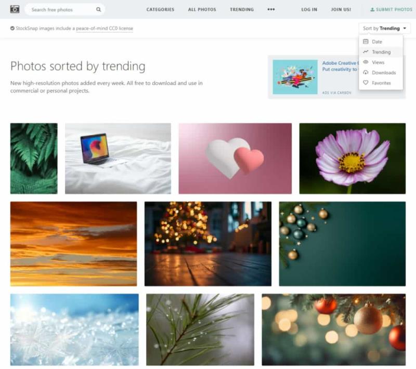The height and width of the screenshot is (369, 416).
Task: Open the pink hearts photo
Action: pyautogui.click(x=235, y=159)
